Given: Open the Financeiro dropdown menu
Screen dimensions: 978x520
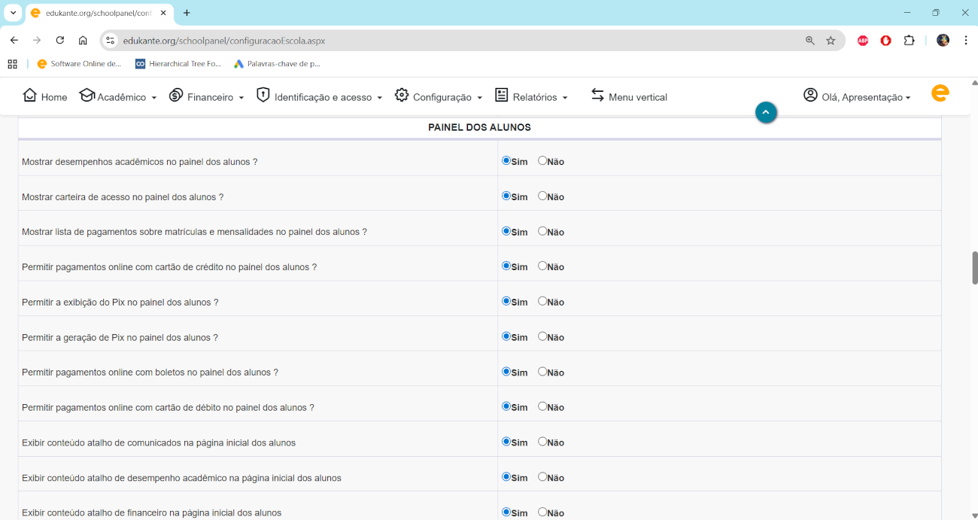Looking at the screenshot, I should (x=207, y=97).
